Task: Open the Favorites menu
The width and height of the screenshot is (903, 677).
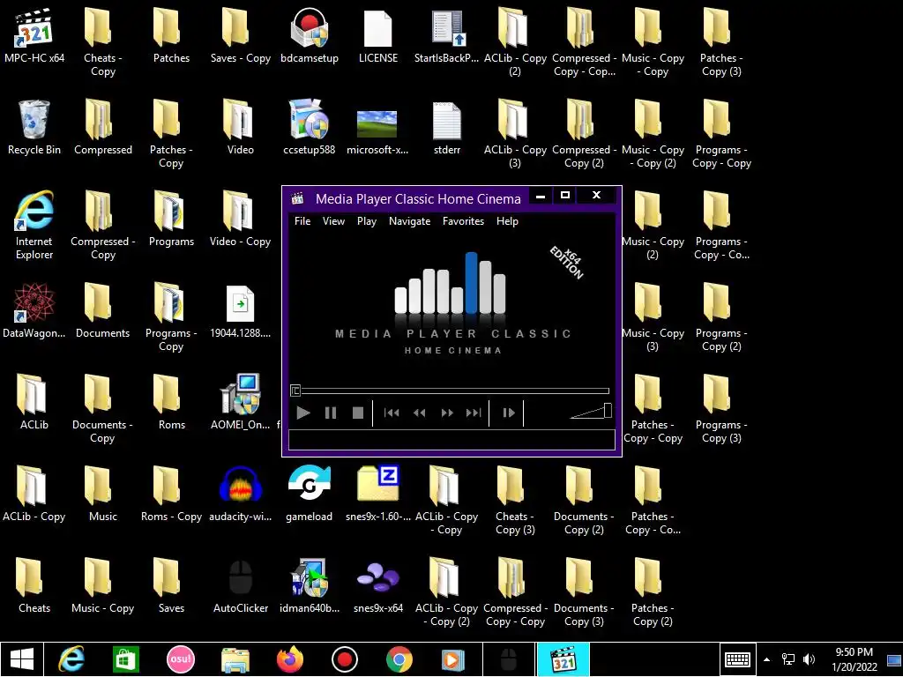Action: (x=463, y=221)
